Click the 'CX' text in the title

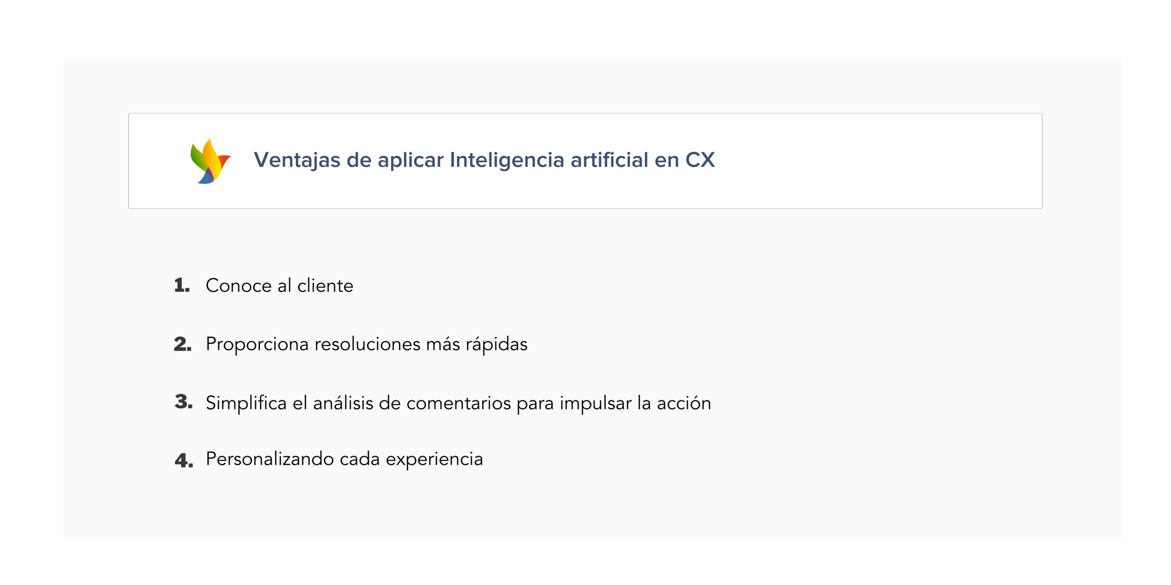click(699, 160)
